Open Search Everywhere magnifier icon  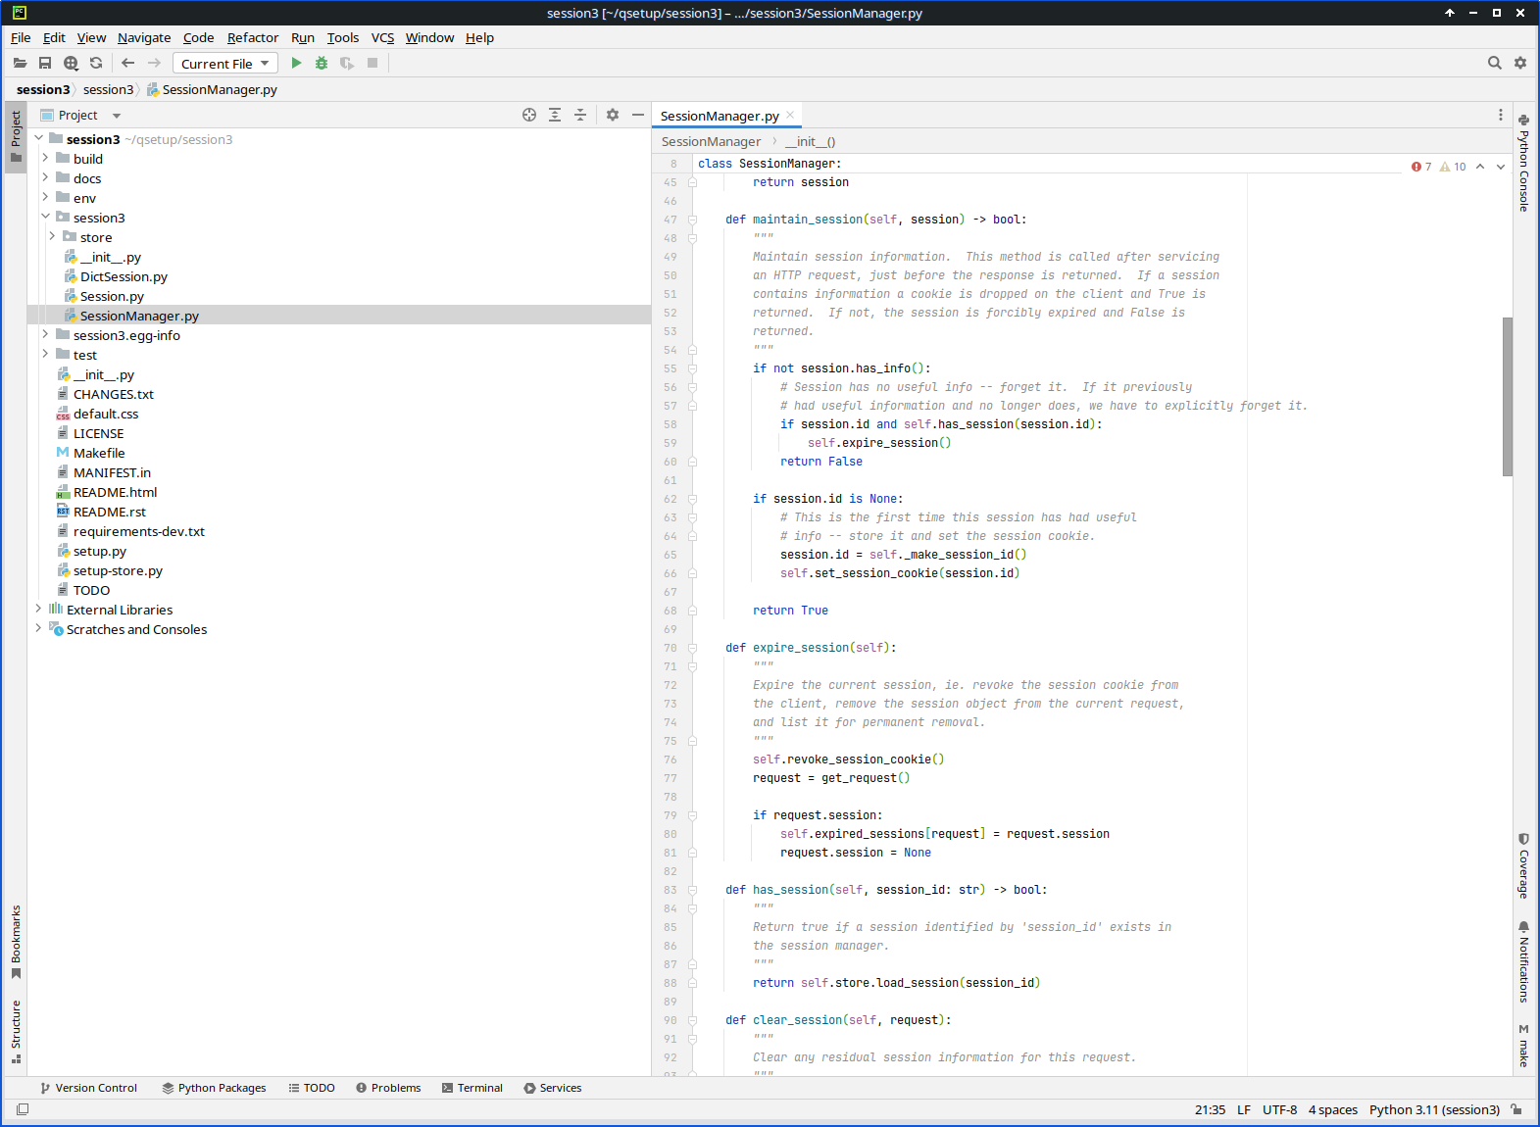tap(1495, 63)
